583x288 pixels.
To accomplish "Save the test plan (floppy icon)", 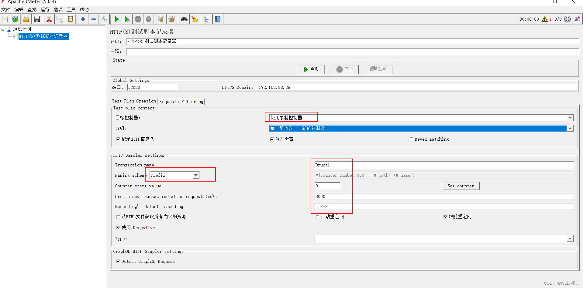I will pos(37,19).
